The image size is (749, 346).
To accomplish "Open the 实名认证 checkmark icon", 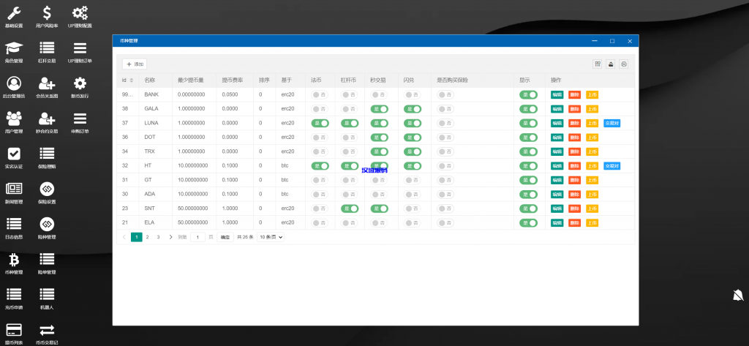I will [14, 154].
